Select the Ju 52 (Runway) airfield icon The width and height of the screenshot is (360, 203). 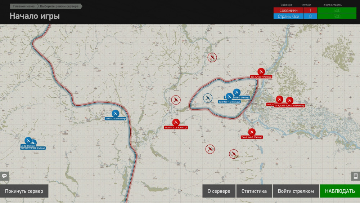coord(28,141)
